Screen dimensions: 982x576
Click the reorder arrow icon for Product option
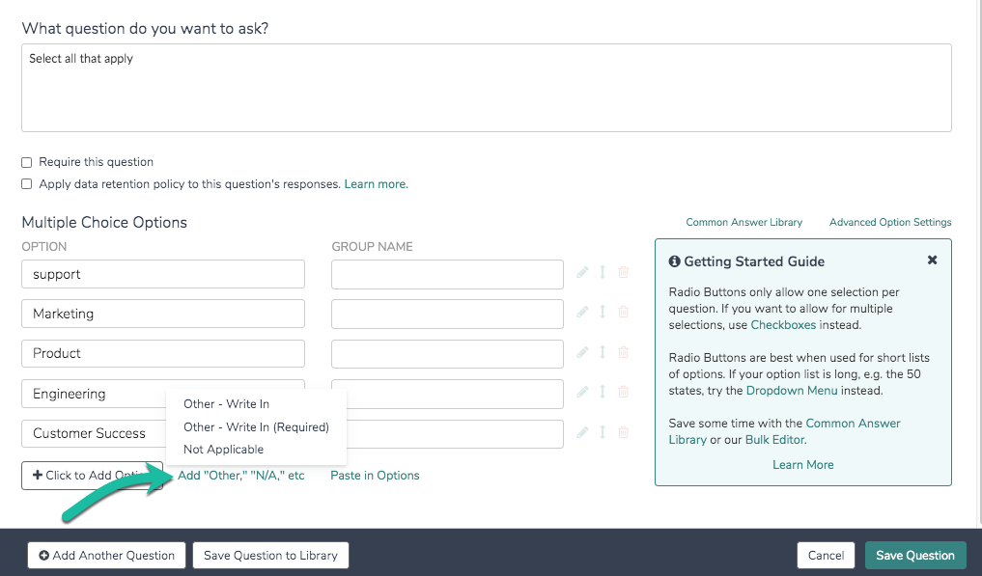click(x=603, y=352)
